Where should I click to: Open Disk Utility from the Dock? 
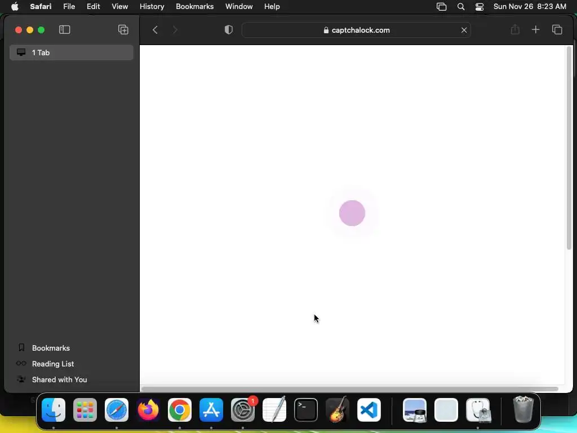pos(478,410)
